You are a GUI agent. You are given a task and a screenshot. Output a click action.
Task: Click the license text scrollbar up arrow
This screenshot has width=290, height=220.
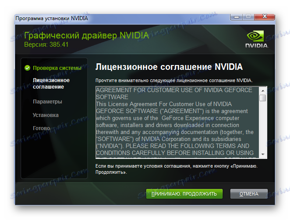point(263,91)
